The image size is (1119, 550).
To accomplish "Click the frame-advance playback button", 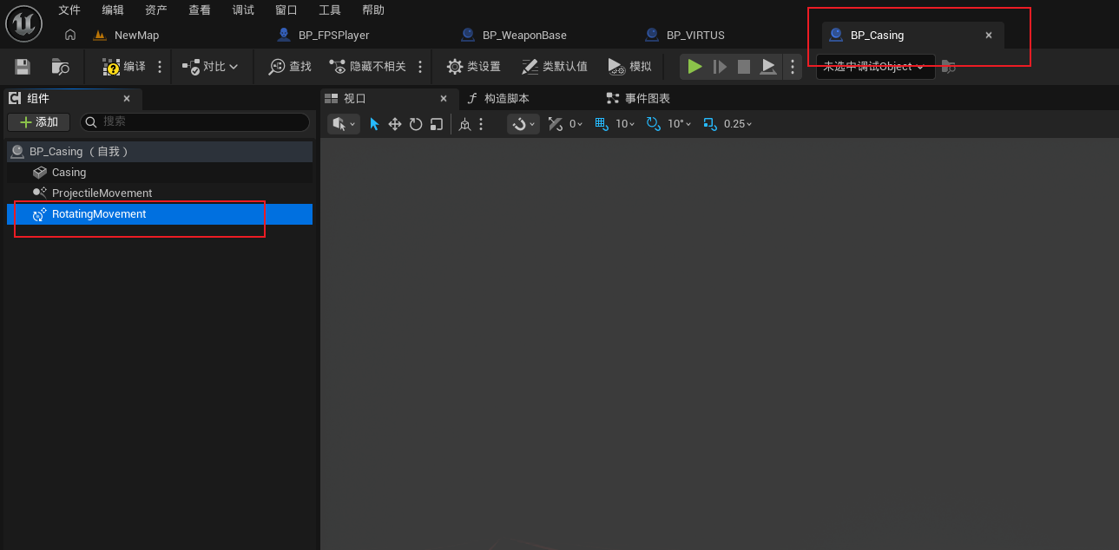I will pyautogui.click(x=720, y=66).
